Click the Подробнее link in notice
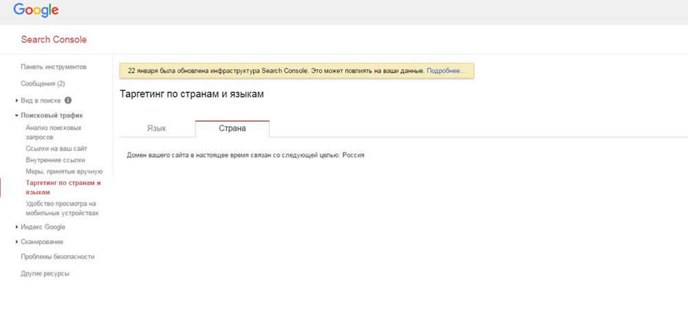Viewport: 688px width, 312px height. pyautogui.click(x=446, y=71)
